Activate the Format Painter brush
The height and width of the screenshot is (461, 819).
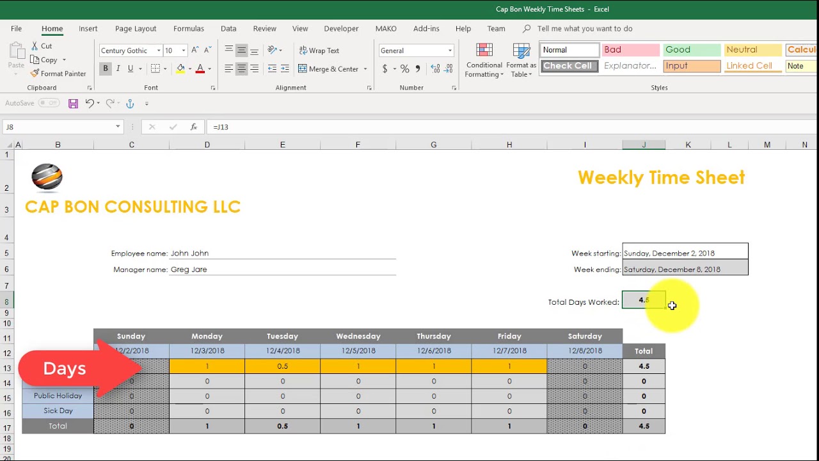35,74
